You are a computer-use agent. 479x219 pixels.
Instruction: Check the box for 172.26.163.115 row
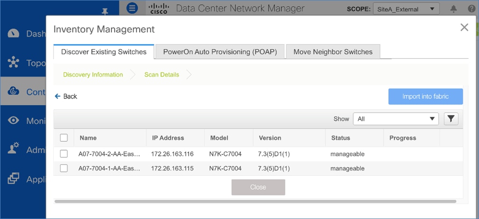(x=64, y=168)
